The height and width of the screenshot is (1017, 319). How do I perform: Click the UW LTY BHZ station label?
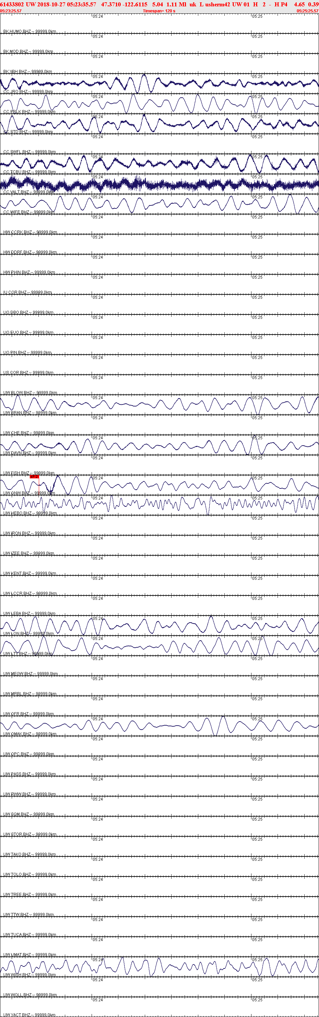[x=28, y=654]
